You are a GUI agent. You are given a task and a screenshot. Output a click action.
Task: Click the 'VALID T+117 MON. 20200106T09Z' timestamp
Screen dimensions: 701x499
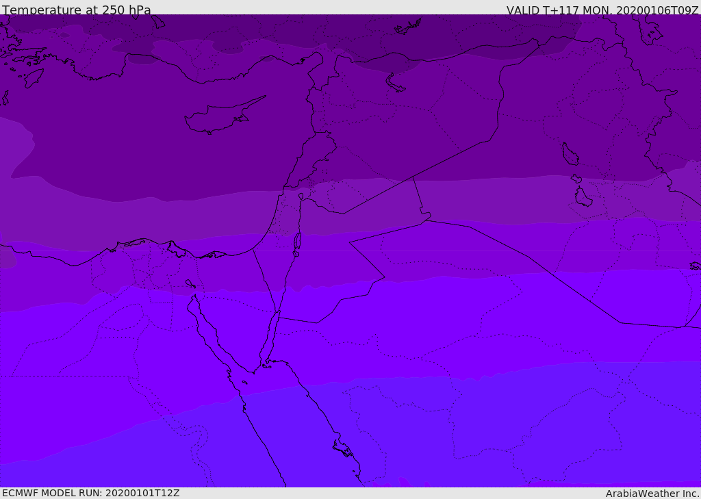[602, 10]
